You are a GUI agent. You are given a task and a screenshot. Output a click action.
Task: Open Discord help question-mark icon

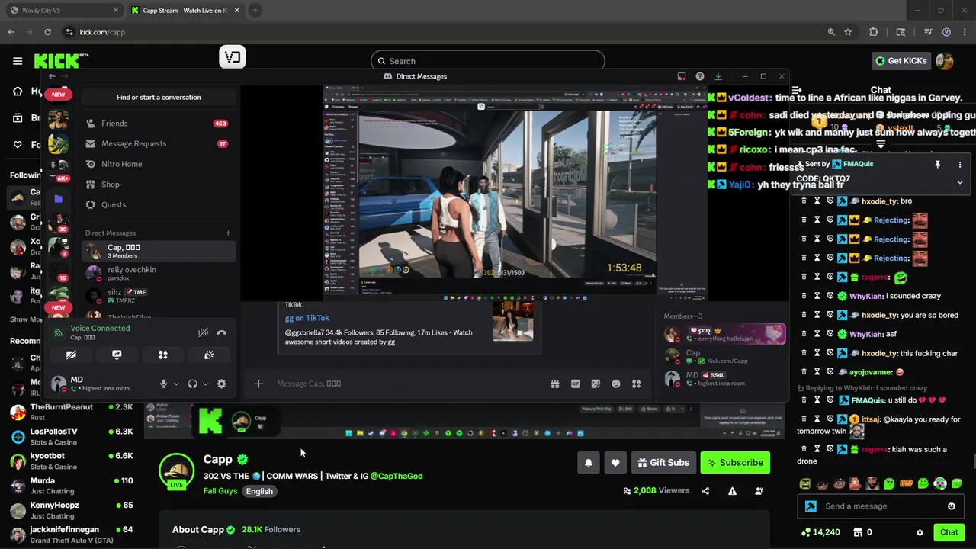[700, 76]
